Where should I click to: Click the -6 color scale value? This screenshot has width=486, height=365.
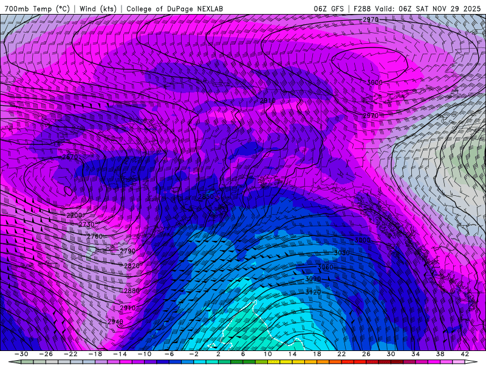point(169,354)
